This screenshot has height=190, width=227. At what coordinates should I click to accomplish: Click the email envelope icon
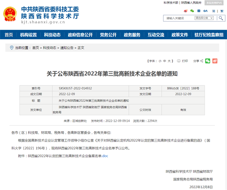(199, 11)
